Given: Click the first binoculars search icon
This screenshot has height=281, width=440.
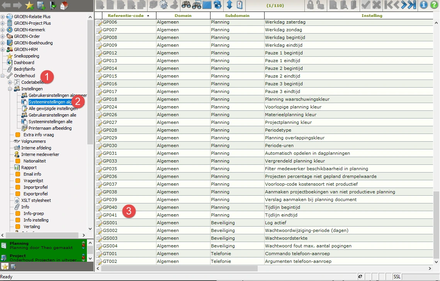Looking at the screenshot, I should [186, 5].
